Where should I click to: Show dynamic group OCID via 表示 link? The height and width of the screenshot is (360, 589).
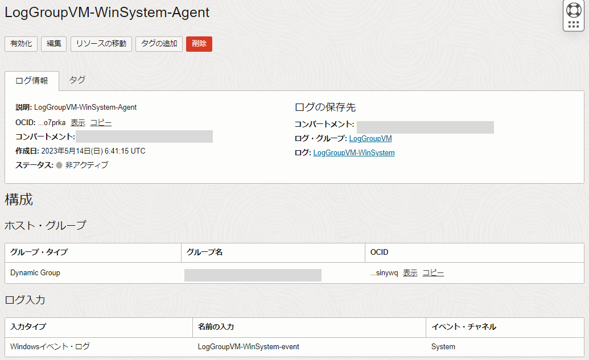(410, 272)
